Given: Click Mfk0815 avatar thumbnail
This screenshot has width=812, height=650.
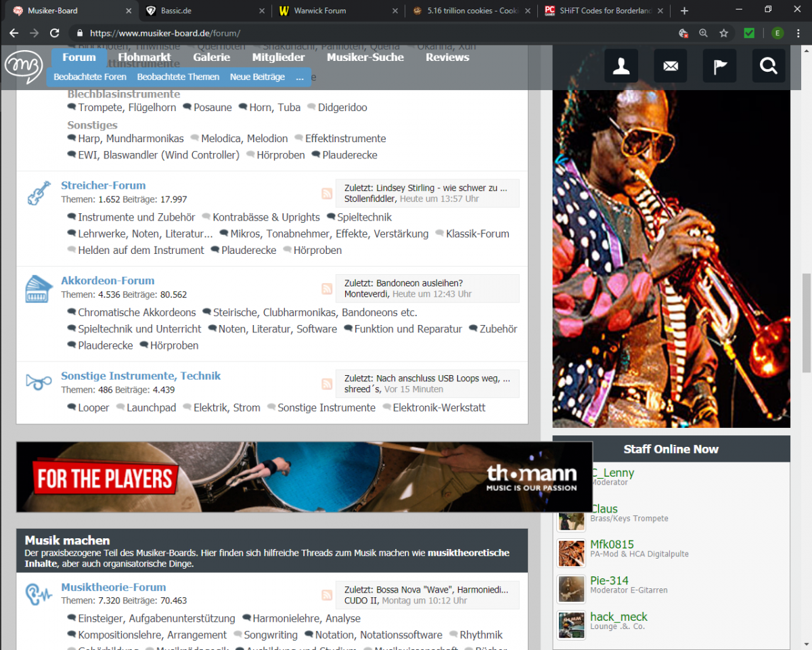Looking at the screenshot, I should [571, 552].
